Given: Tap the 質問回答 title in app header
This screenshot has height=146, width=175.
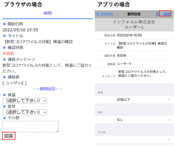Looking at the screenshot, I should (x=134, y=14).
